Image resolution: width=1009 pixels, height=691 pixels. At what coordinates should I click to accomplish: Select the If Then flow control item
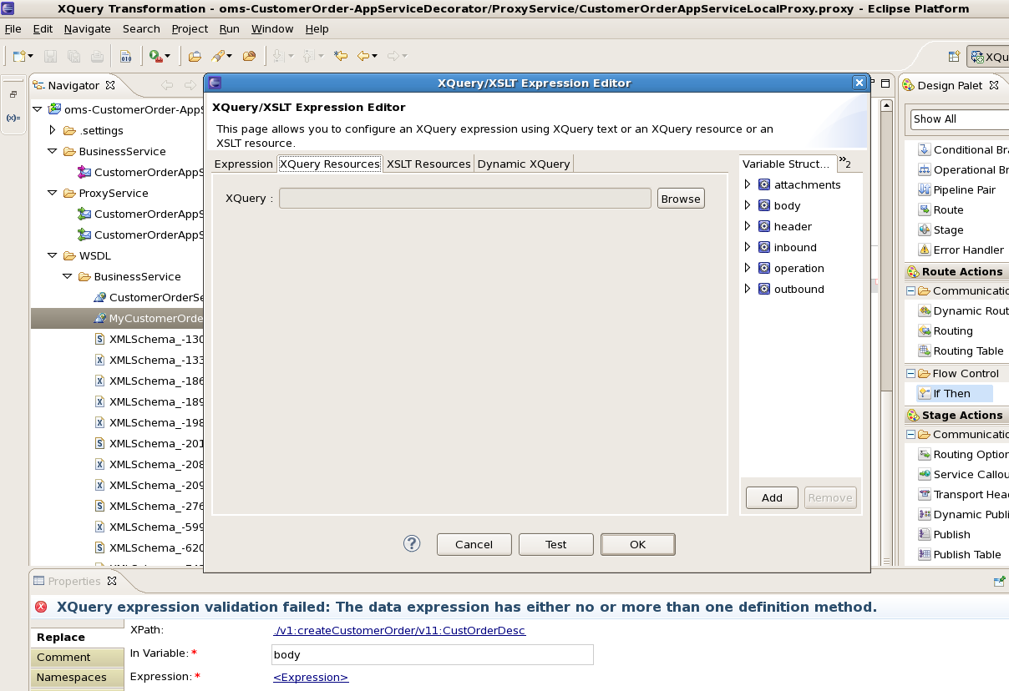(x=955, y=393)
